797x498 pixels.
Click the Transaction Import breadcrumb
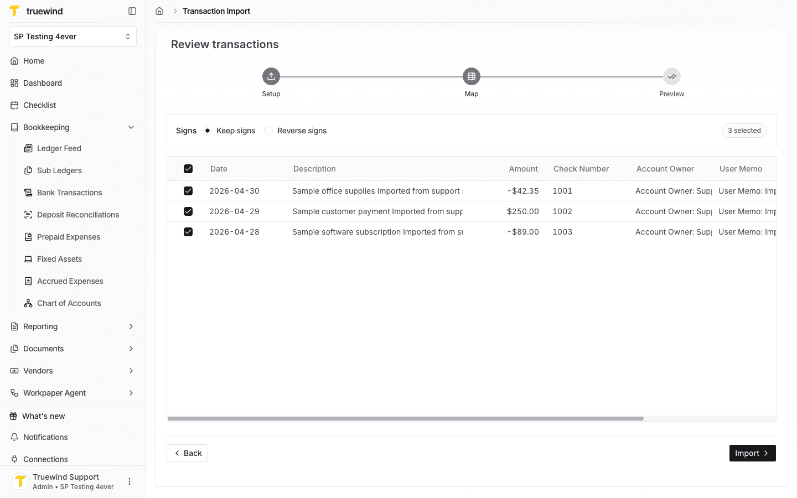click(216, 11)
